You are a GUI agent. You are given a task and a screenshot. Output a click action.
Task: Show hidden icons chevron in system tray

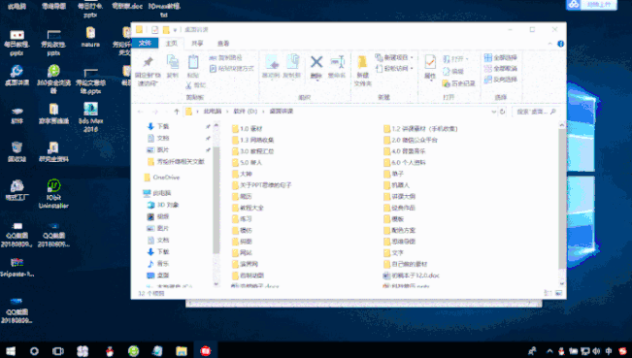[549, 351]
